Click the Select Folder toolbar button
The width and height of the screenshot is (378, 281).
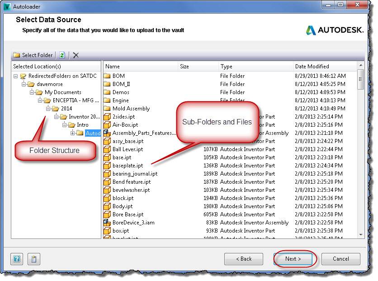click(33, 55)
